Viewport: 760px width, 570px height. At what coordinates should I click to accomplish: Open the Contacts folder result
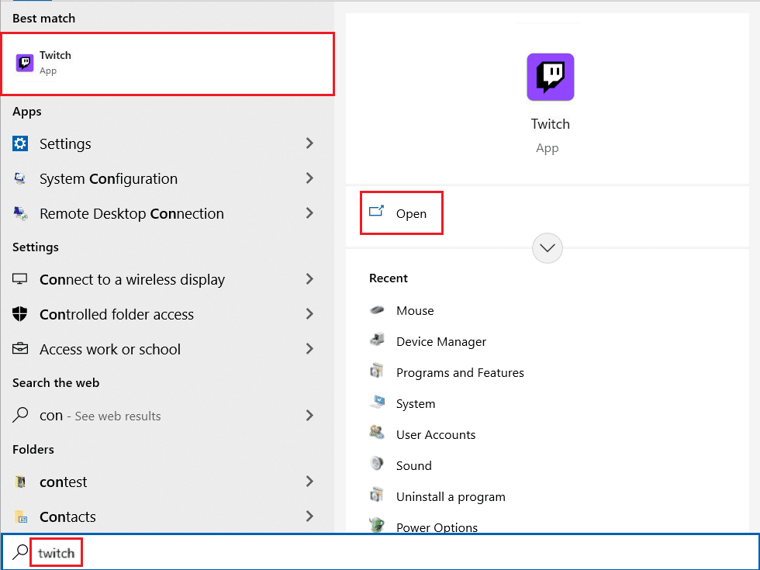pos(167,516)
